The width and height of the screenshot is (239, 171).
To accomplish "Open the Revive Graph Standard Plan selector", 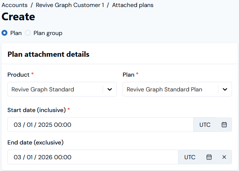I will point(177,89).
